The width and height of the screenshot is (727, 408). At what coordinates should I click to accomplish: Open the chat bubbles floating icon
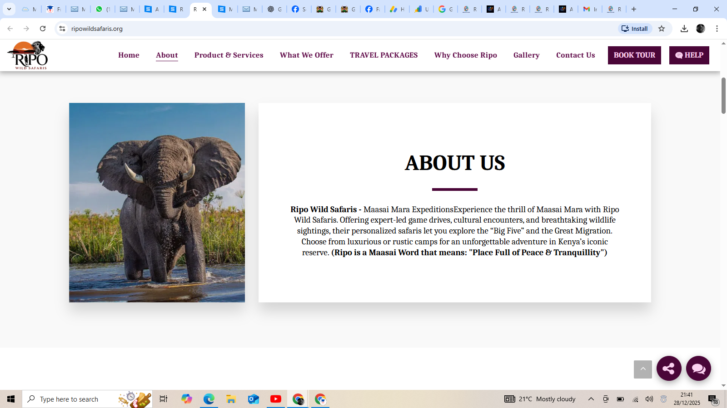(698, 369)
